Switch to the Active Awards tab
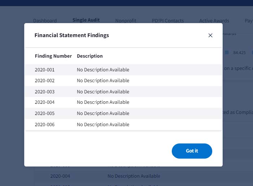 (x=214, y=21)
